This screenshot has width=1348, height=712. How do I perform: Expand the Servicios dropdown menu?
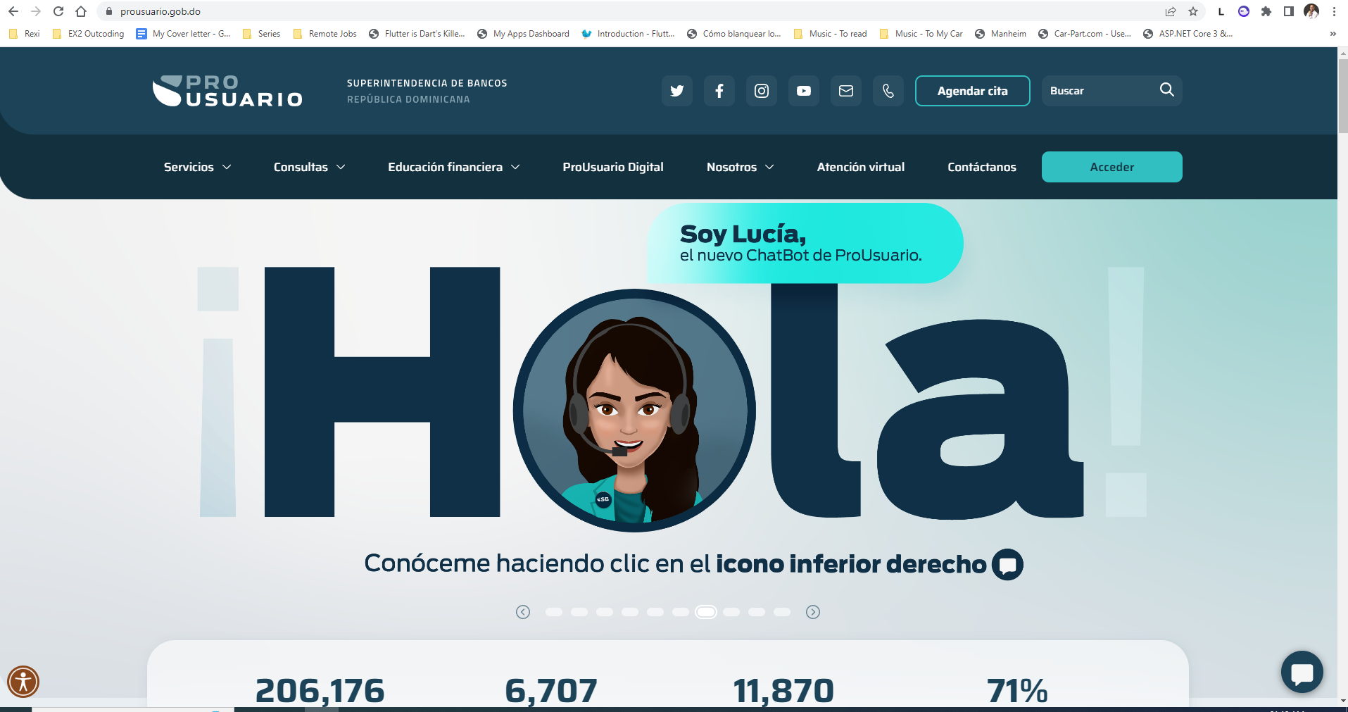(197, 167)
